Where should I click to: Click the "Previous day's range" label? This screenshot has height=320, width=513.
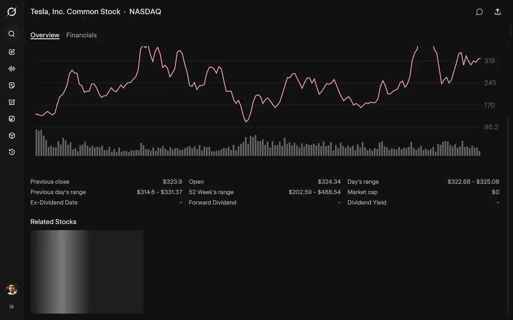[58, 192]
